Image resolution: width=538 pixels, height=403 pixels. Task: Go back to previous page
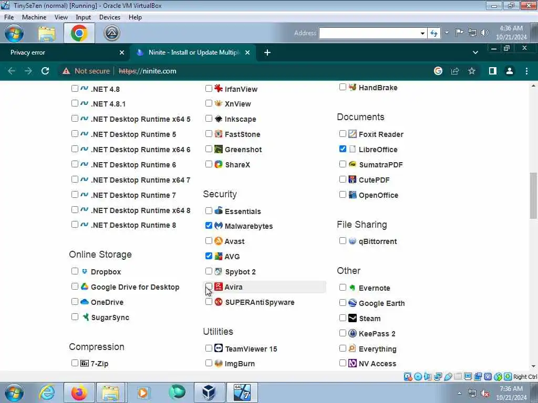(x=12, y=71)
